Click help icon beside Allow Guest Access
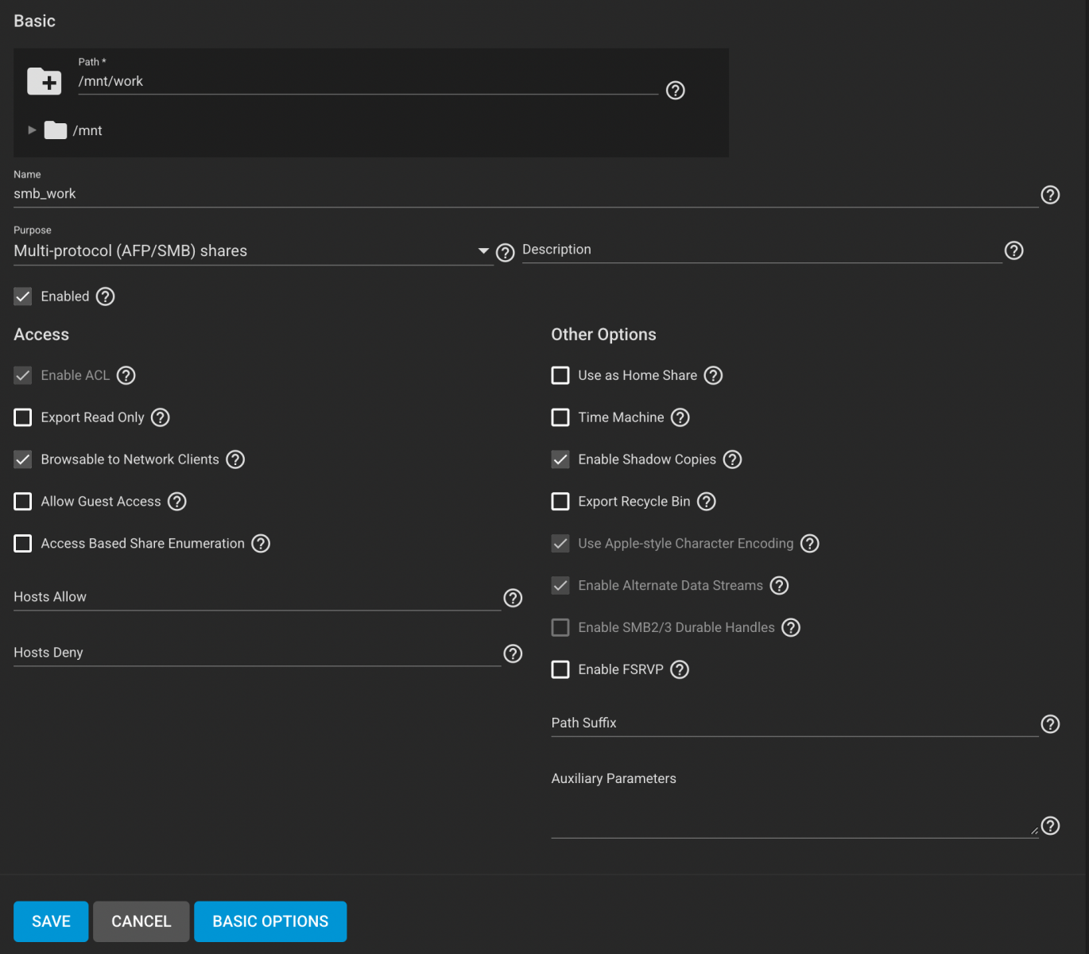1089x954 pixels. tap(177, 502)
